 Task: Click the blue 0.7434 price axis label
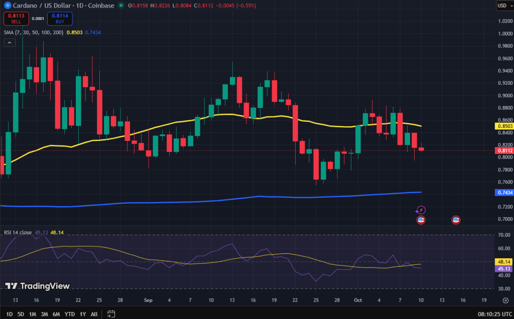(504, 193)
